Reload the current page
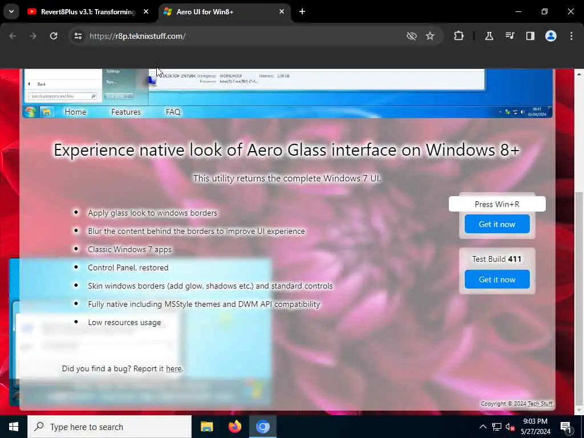584x438 pixels. tap(54, 36)
